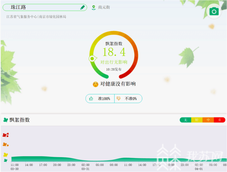Vote 准100% accurate
The height and width of the screenshot is (172, 227).
pyautogui.click(x=100, y=99)
